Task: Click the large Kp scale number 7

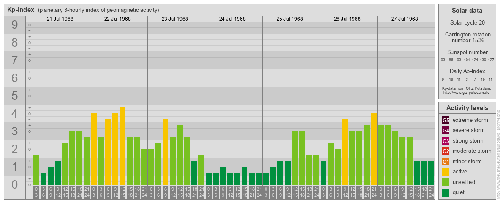Action: (14, 60)
